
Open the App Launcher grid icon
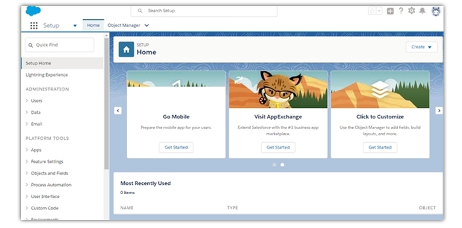34,25
